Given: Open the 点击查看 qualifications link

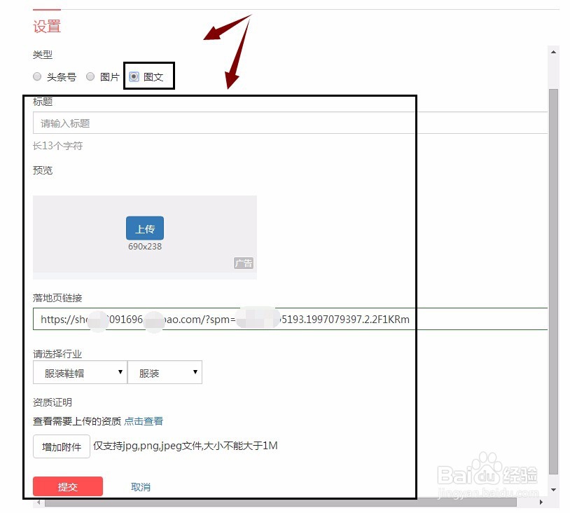Looking at the screenshot, I should pos(144,421).
